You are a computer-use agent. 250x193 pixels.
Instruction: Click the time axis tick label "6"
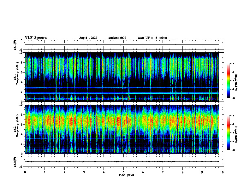[x=143, y=172]
